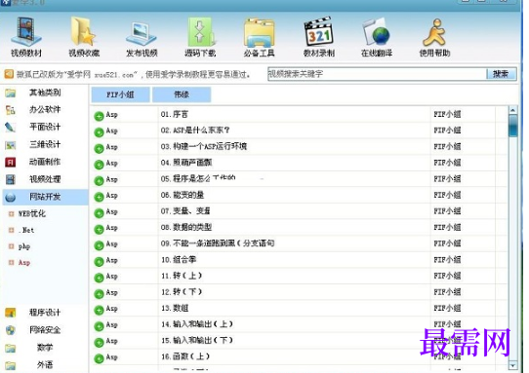The height and width of the screenshot is (373, 529).
Task: Click the list scrollbar up arrow
Action: (x=512, y=110)
